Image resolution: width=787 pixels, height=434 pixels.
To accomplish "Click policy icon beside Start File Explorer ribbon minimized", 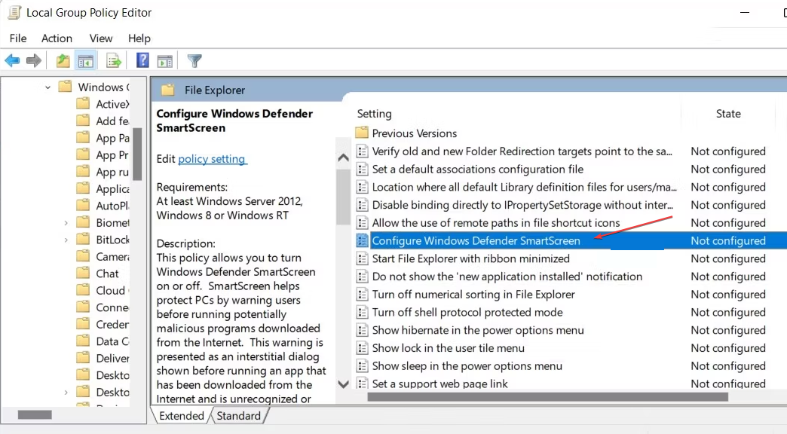I will click(362, 259).
